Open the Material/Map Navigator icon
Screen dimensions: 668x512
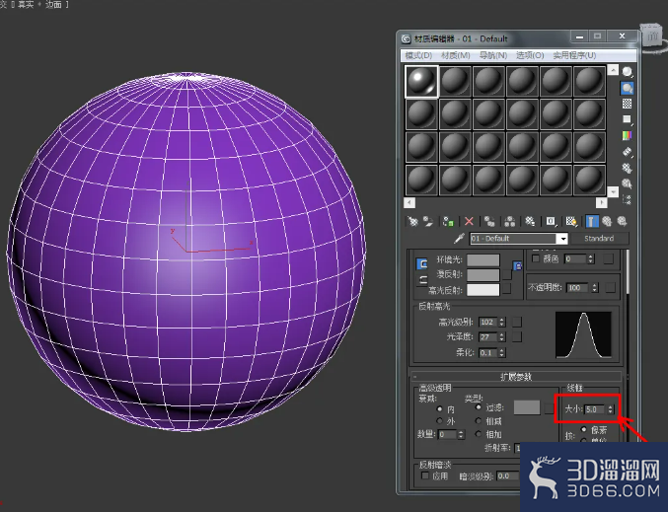pyautogui.click(x=628, y=200)
